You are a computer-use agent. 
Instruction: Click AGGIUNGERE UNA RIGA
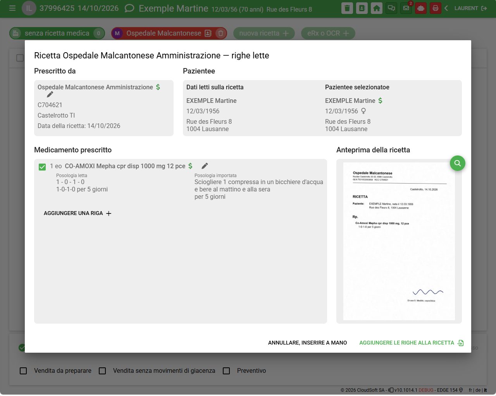(77, 213)
